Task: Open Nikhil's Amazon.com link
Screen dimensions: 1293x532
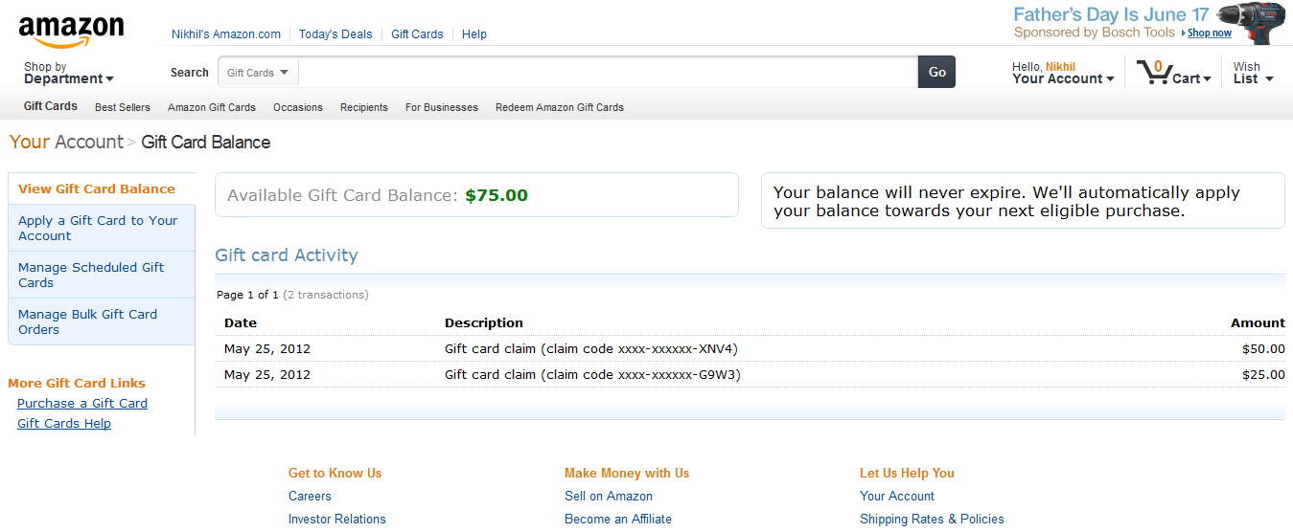Action: pos(226,33)
